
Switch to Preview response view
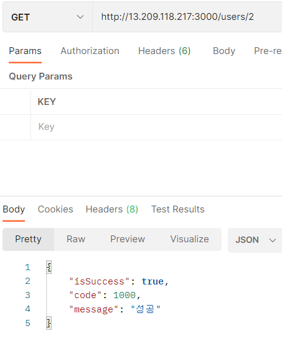(x=128, y=239)
